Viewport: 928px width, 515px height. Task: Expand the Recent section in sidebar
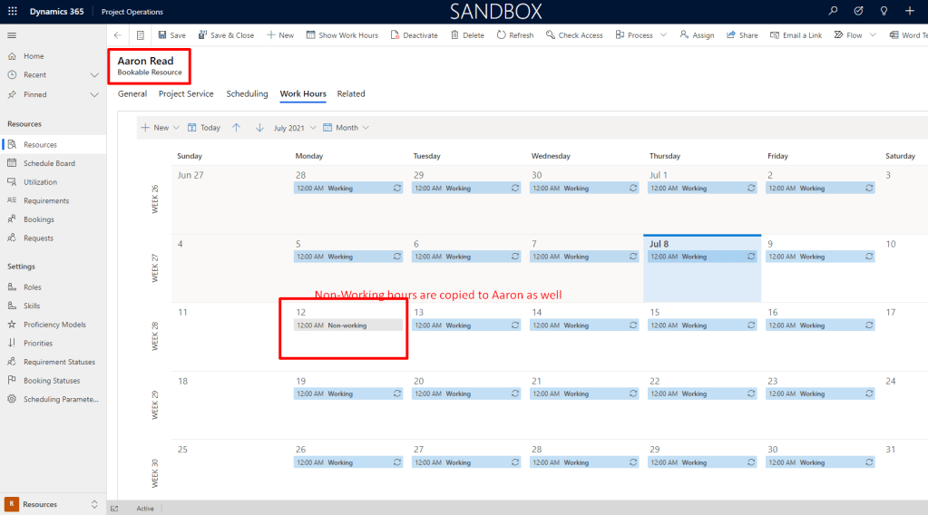94,75
